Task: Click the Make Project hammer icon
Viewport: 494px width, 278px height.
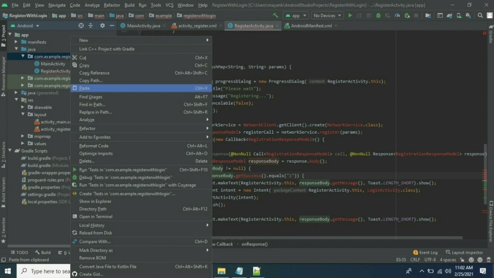Action: click(x=275, y=15)
